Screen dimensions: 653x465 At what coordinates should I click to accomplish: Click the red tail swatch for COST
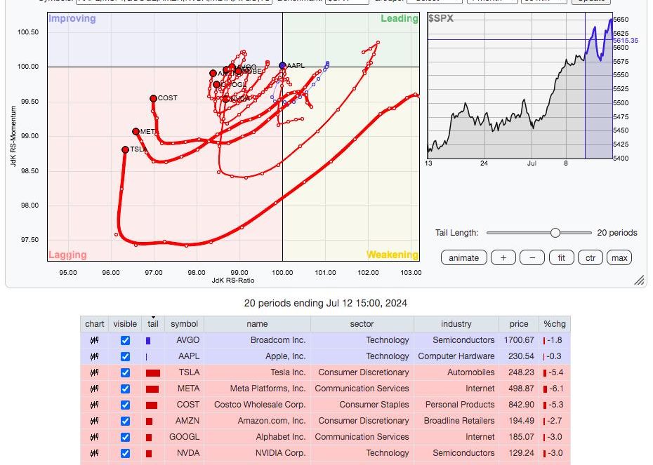coord(152,405)
